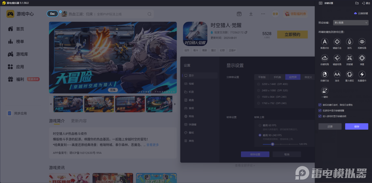Select the 准星 crosshair key icon
This screenshot has height=183, width=372.
coord(362,58)
